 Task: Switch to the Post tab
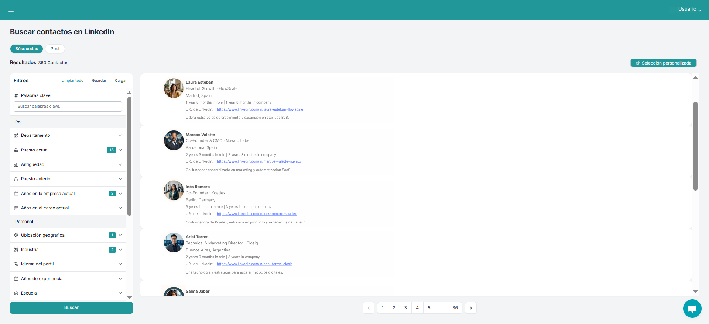click(55, 49)
